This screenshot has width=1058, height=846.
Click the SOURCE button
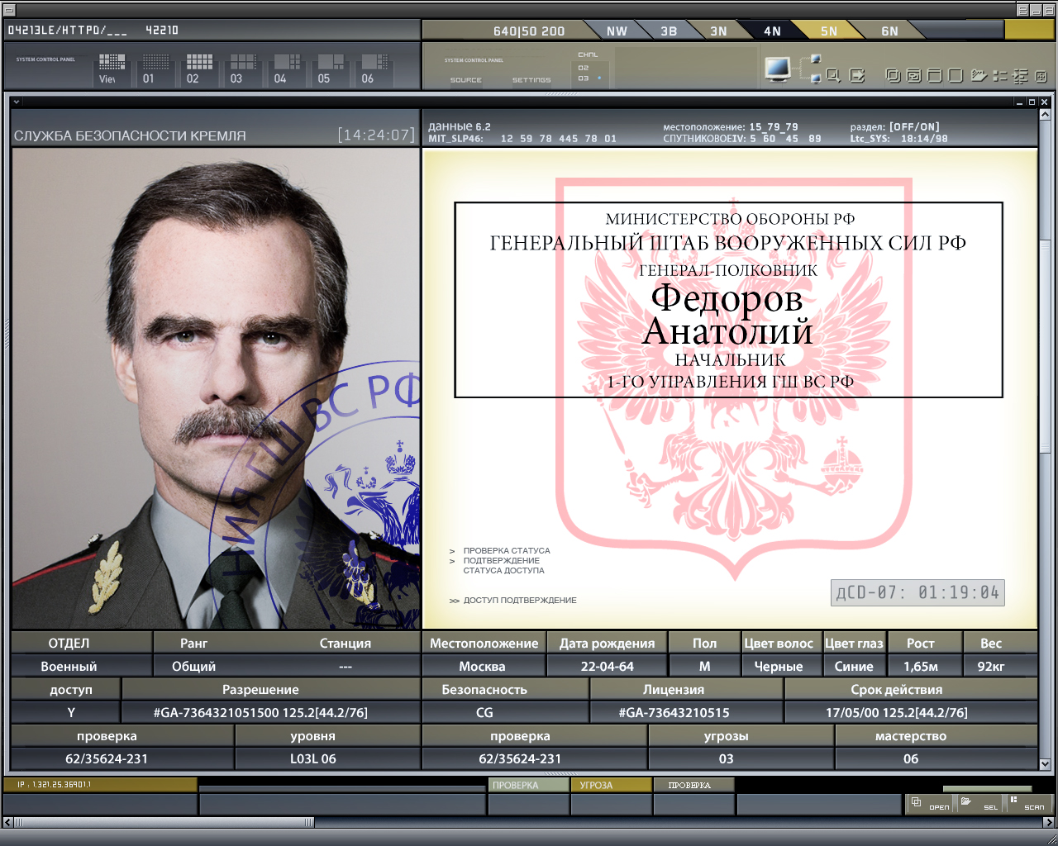pyautogui.click(x=465, y=80)
